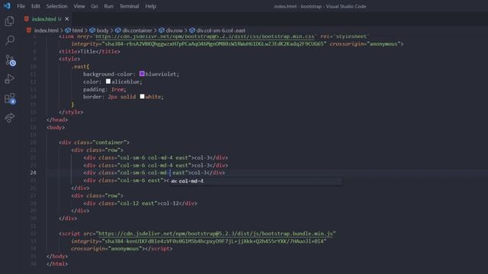Click index.html breadcrumb item
This screenshot has width=488, height=274.
click(47, 30)
